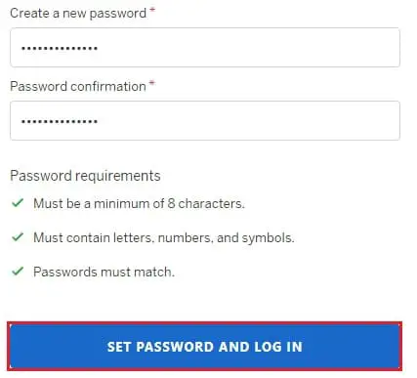
Task: Click the green checkmark beside 'Passwords must match'
Action: click(18, 271)
